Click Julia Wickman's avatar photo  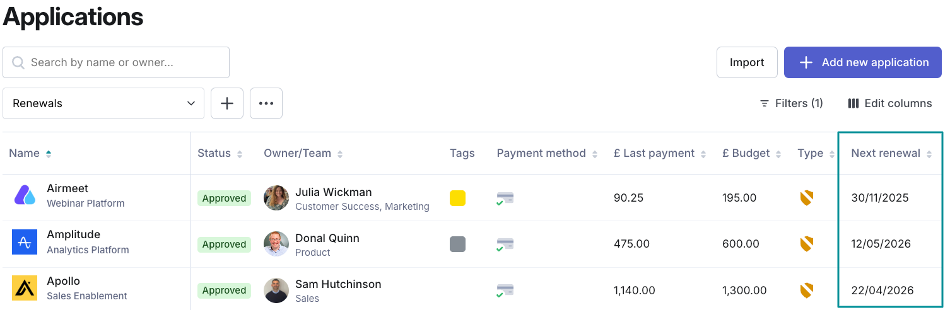point(276,198)
